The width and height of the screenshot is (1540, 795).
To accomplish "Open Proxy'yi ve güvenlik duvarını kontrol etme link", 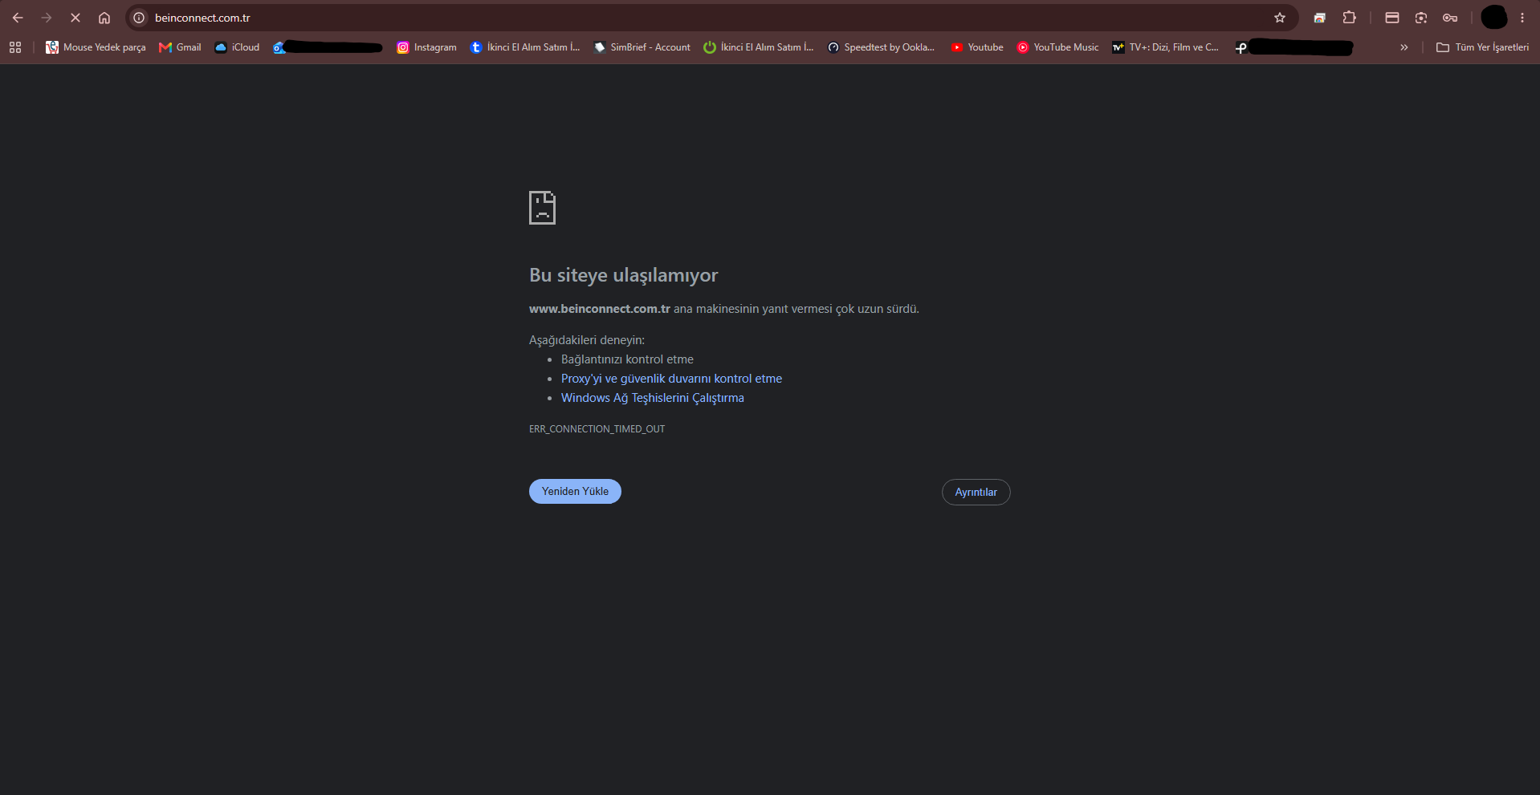I will pyautogui.click(x=671, y=379).
